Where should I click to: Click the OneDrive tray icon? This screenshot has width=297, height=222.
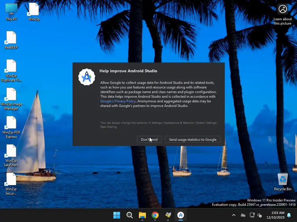coord(243,215)
